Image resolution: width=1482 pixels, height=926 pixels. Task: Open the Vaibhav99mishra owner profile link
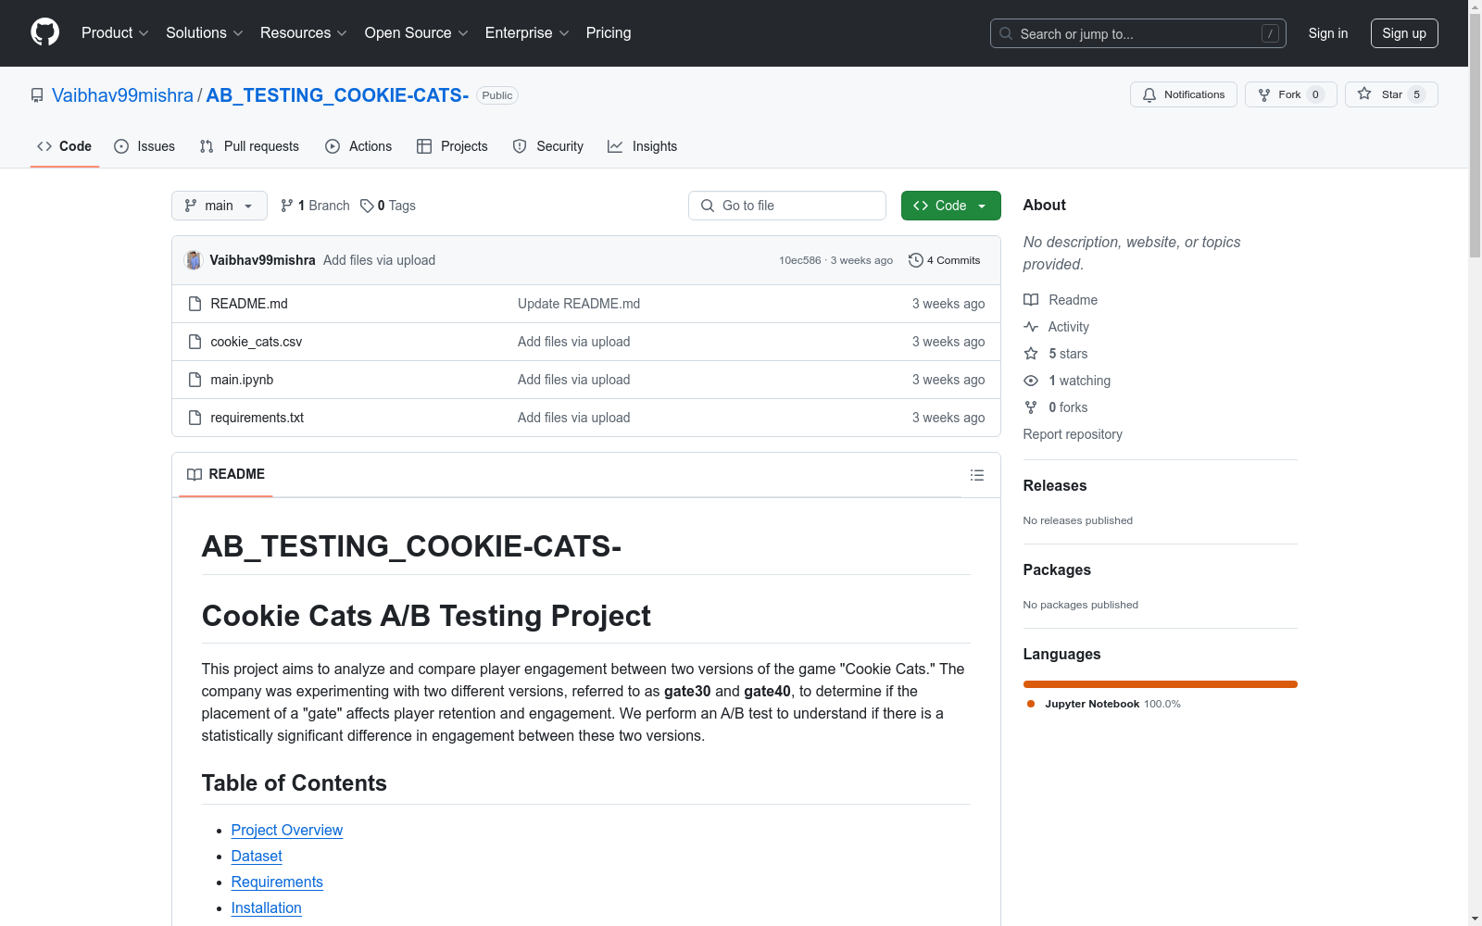pos(122,95)
